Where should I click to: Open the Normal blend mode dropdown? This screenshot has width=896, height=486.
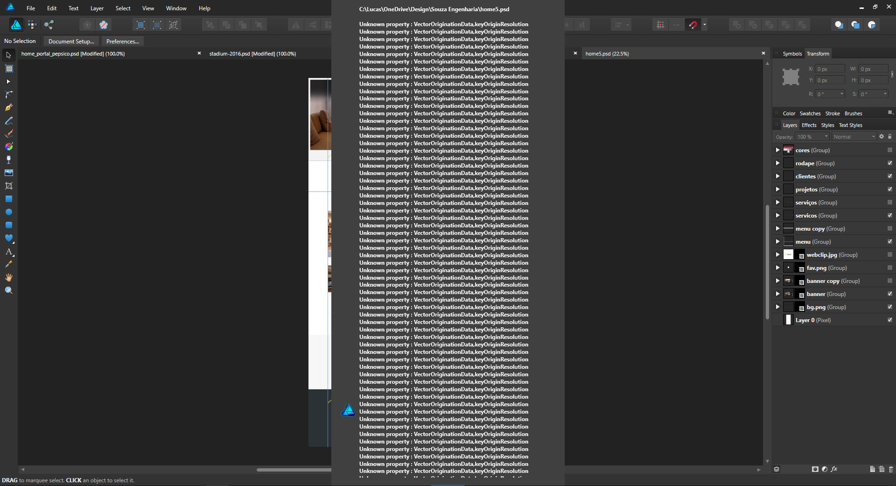click(854, 137)
